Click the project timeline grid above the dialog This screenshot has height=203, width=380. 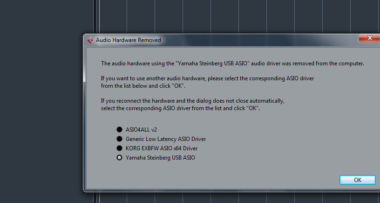click(233, 16)
